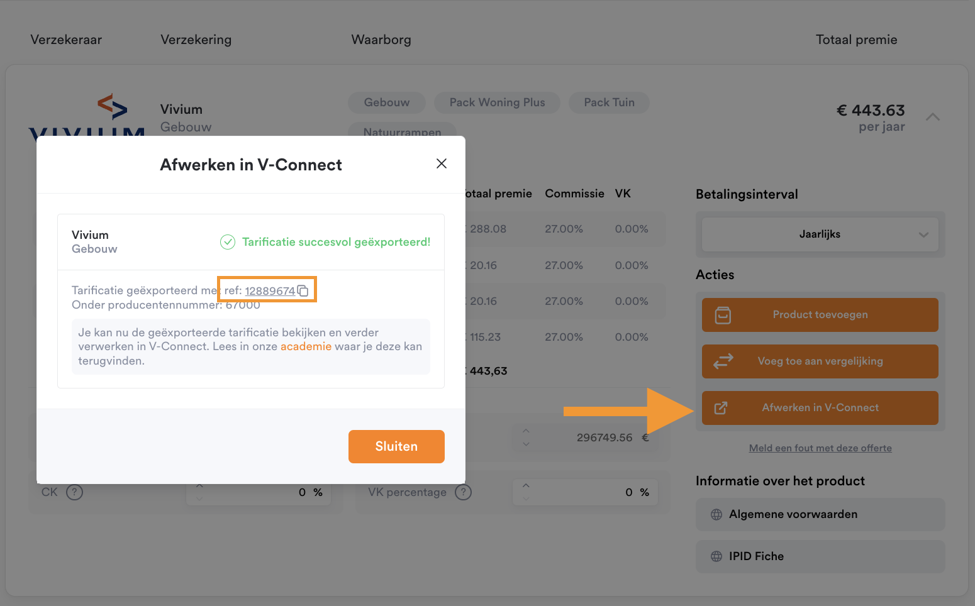Click the compare arrows icon on Voeg toe aan vergelijking

(x=722, y=361)
